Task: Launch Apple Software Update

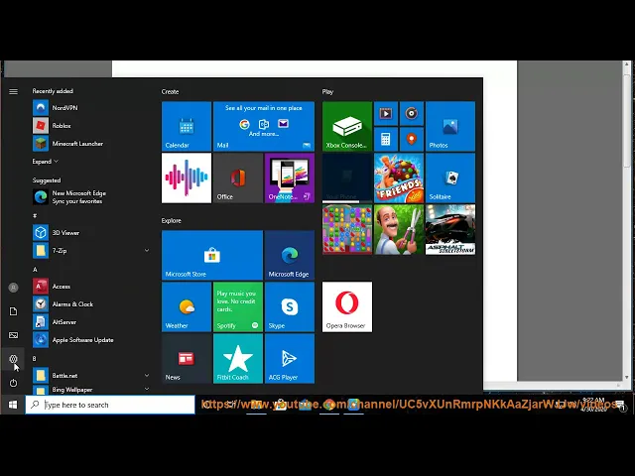Action: click(x=91, y=339)
